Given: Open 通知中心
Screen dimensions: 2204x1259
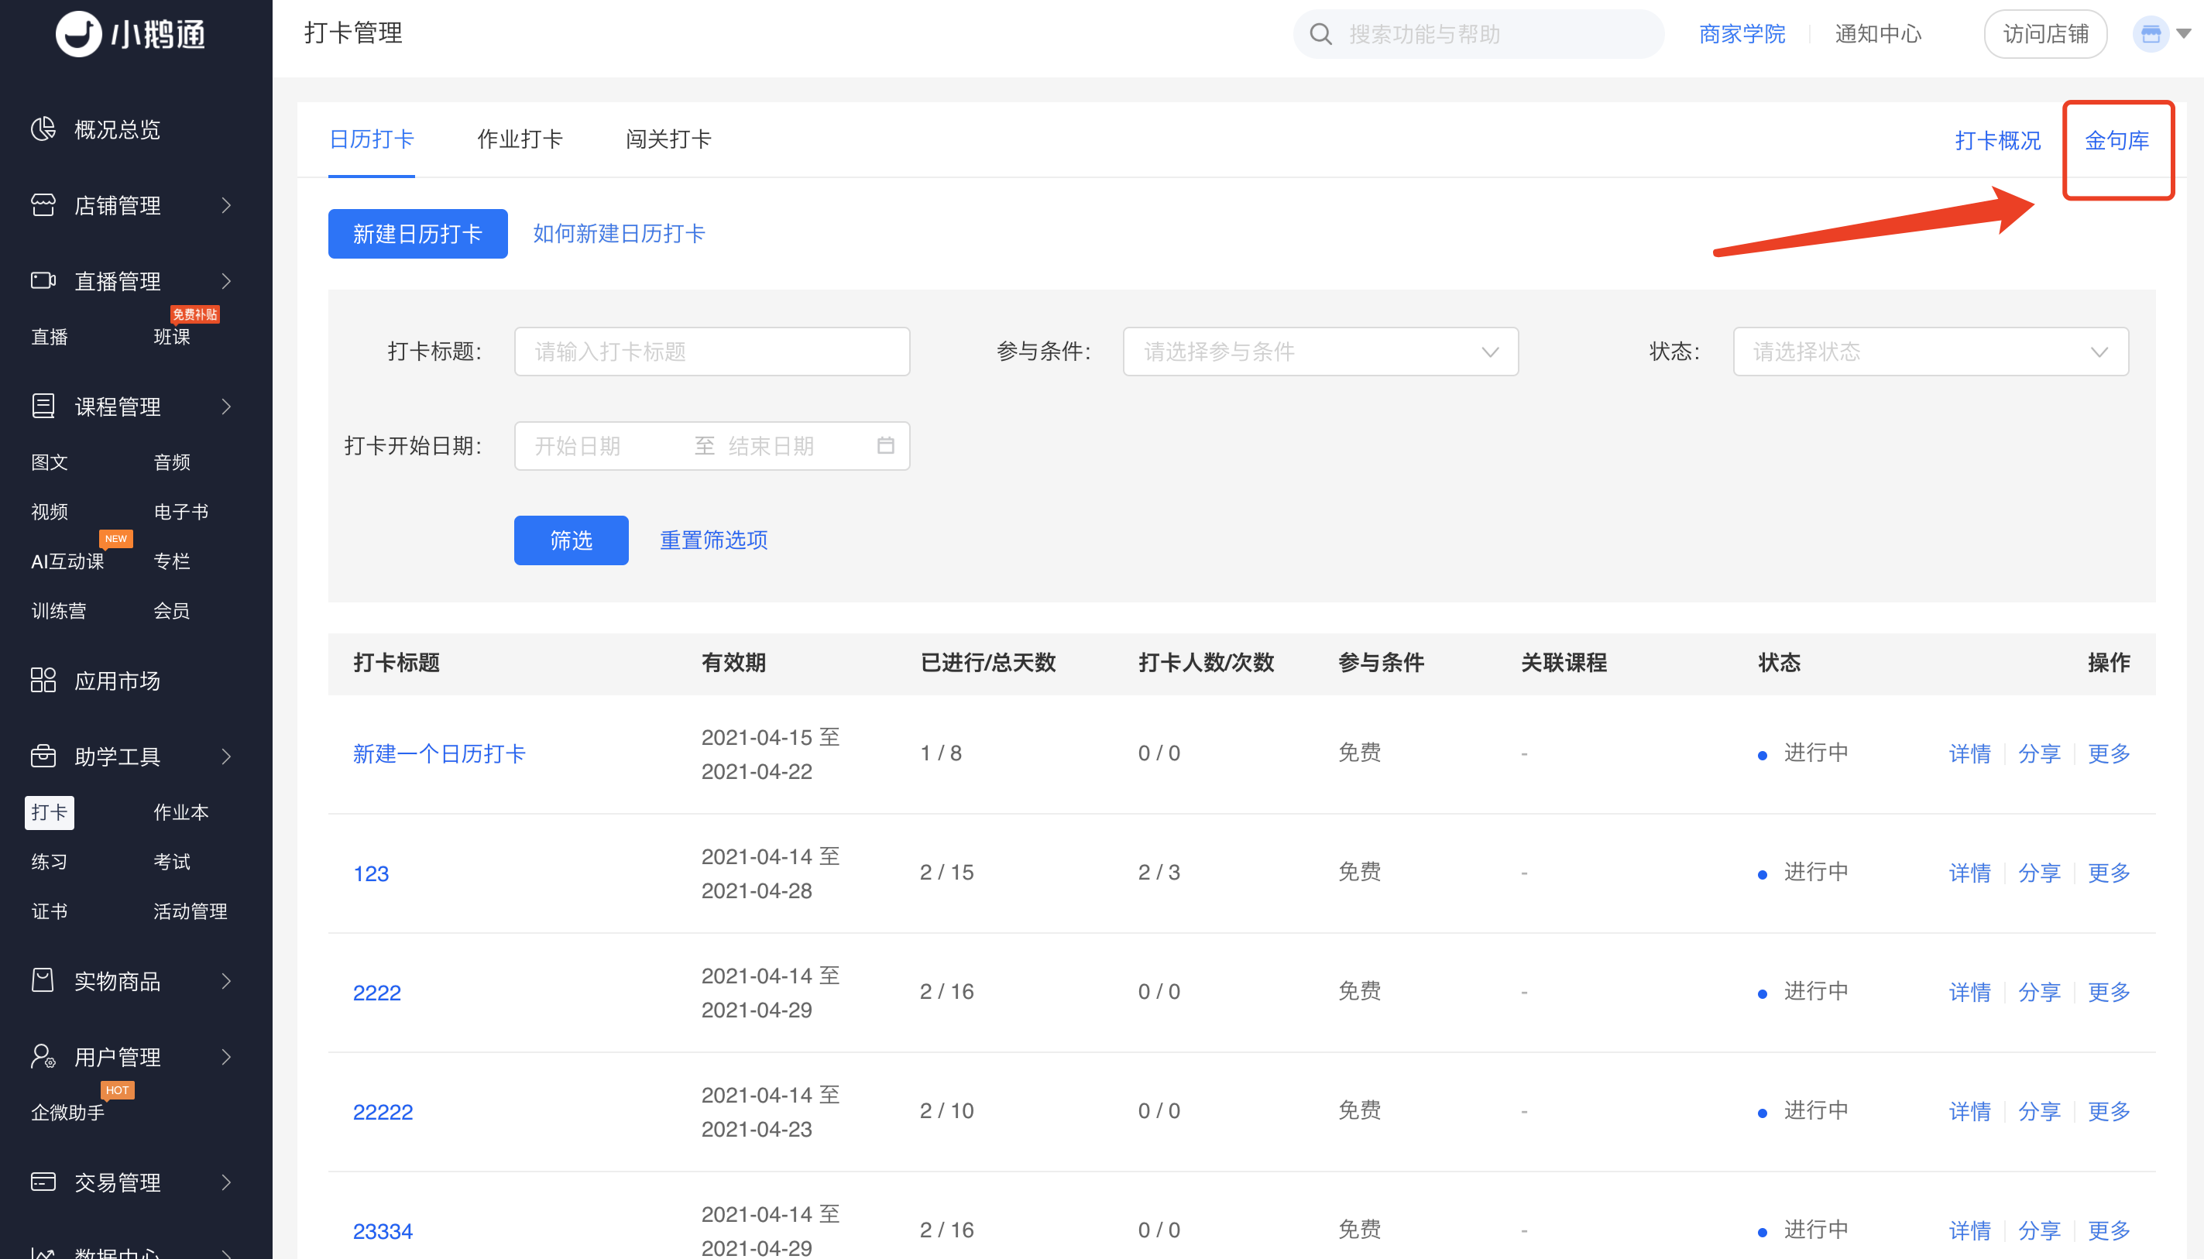Looking at the screenshot, I should (1878, 34).
